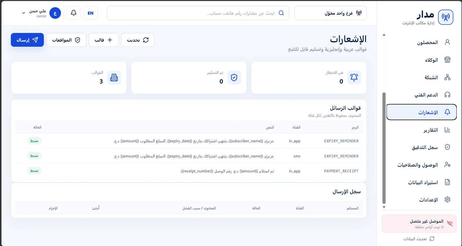Open المحصلون from the sidebar
462x246 pixels.
[421, 42]
